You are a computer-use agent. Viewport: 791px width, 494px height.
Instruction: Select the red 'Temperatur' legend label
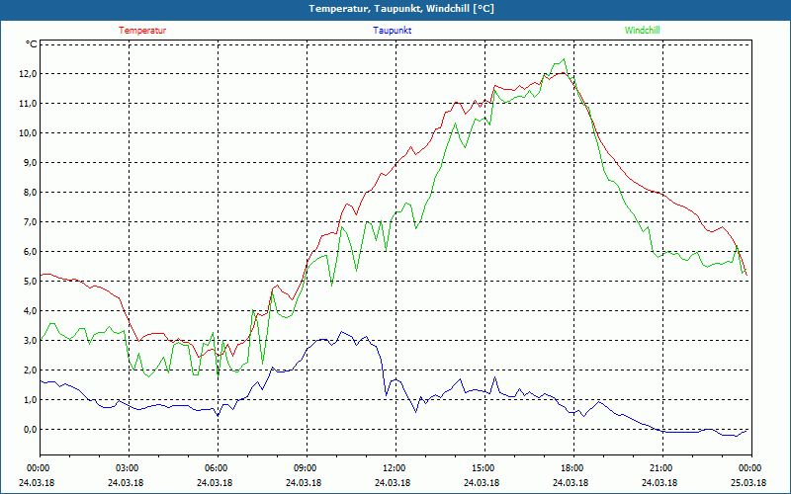coord(142,31)
